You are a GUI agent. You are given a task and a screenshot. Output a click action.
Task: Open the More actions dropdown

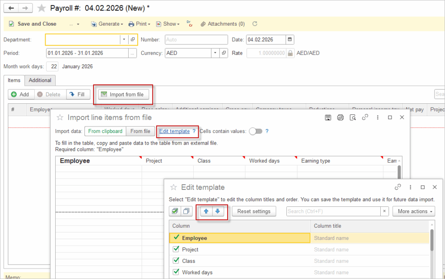(x=413, y=211)
